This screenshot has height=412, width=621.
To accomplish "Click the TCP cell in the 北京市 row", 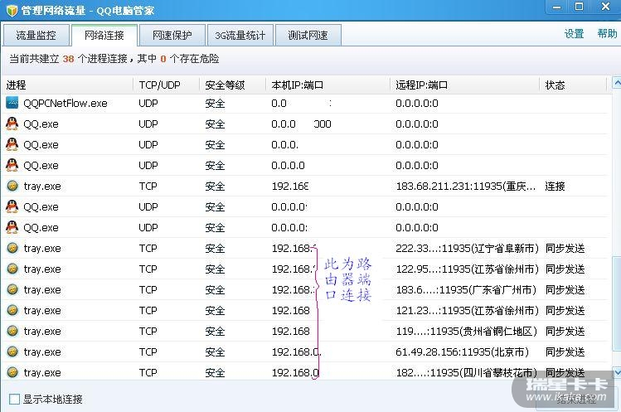I will (x=148, y=351).
